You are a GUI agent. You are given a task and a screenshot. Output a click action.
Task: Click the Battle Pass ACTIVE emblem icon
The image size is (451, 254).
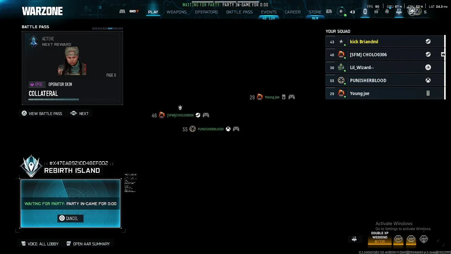click(x=33, y=42)
